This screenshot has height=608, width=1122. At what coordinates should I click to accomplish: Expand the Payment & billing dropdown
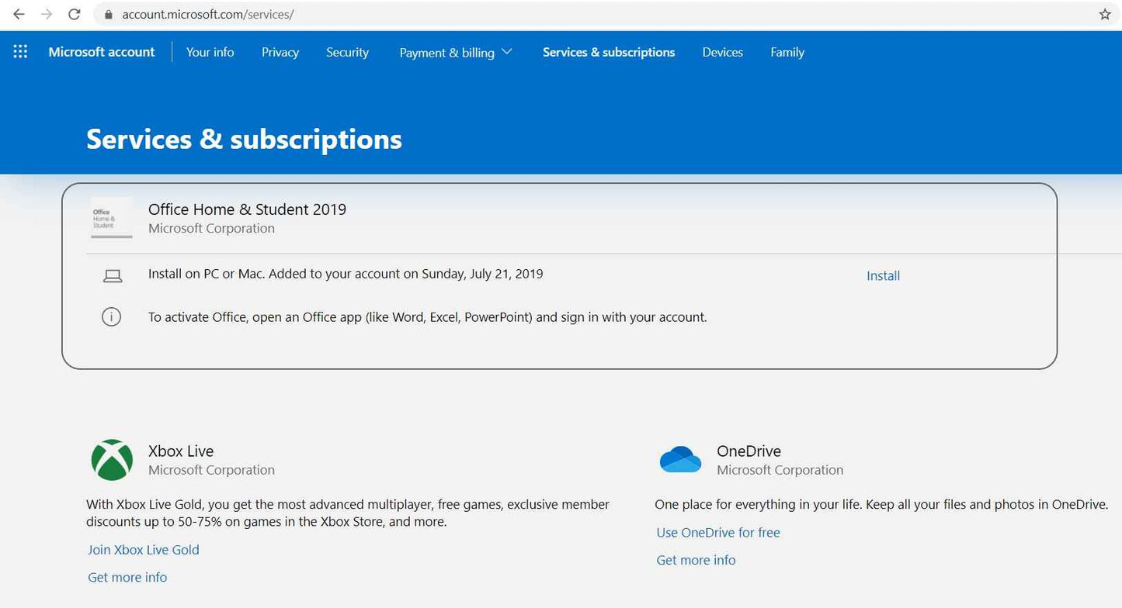tap(455, 52)
